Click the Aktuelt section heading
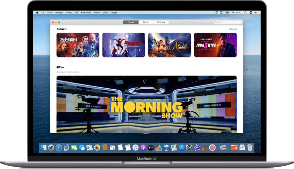Image resolution: width=294 pixels, height=169 pixels. [62, 29]
